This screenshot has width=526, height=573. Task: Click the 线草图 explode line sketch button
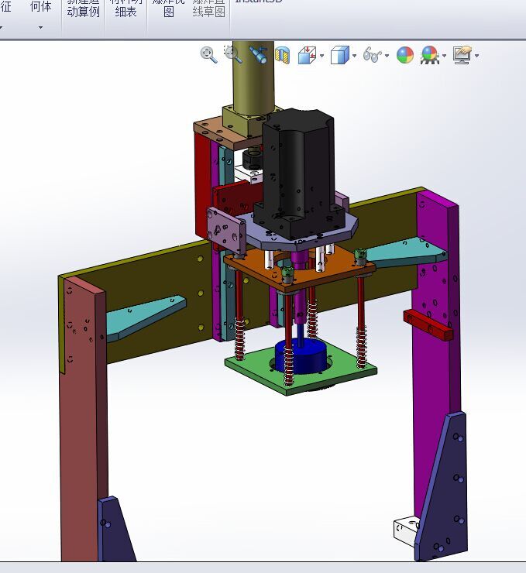208,9
